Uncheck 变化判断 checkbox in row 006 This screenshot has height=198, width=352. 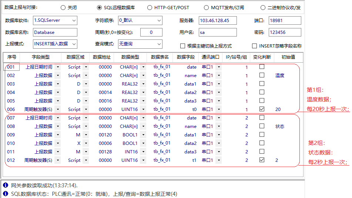(262, 109)
